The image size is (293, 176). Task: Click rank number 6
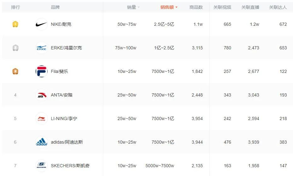[x=15, y=142]
